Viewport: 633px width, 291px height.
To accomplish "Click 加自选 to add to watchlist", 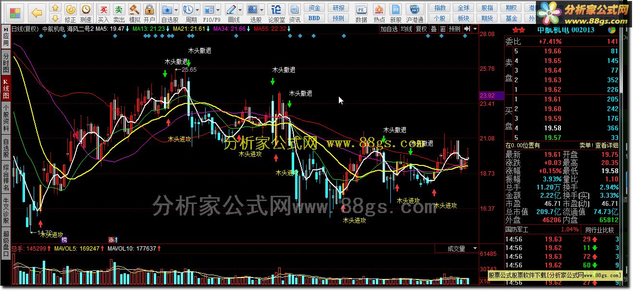I will tap(389, 29).
